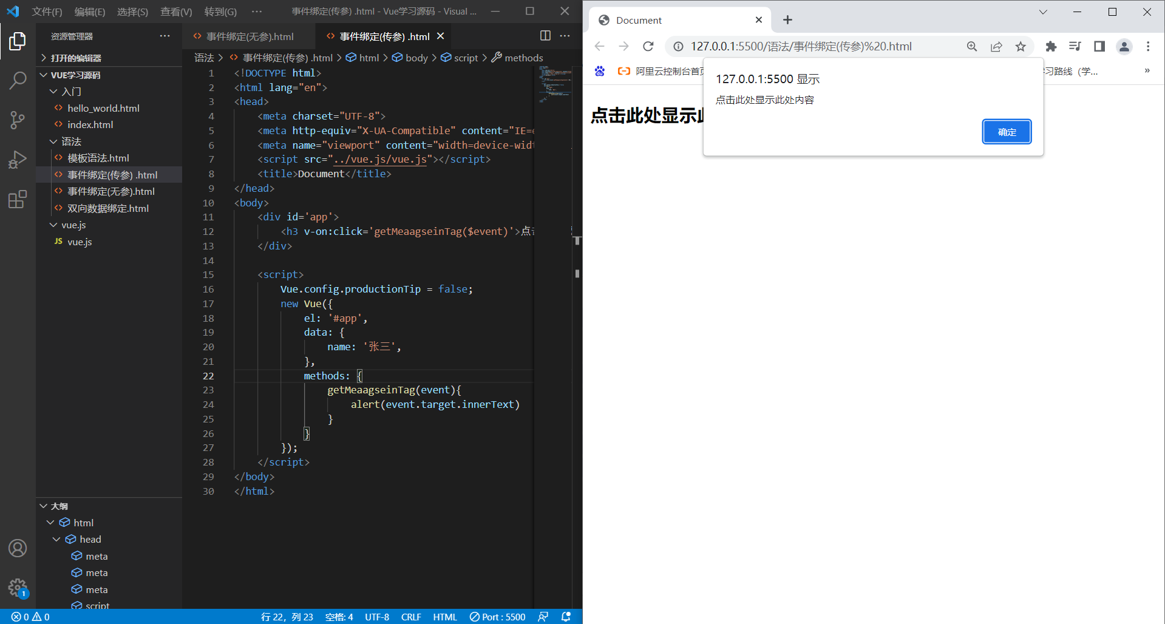
Task: Open the Search view in activity bar
Action: (18, 80)
